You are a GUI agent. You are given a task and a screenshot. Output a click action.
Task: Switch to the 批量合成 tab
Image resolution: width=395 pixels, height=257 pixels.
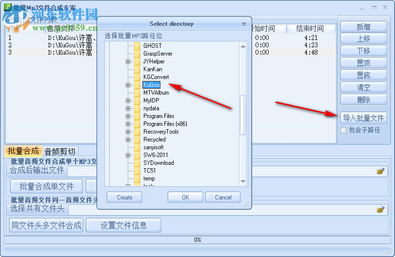click(x=23, y=151)
